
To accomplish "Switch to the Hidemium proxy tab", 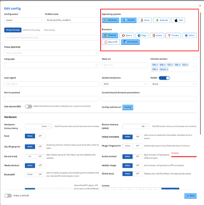I will pyautogui.click(x=32, y=30).
